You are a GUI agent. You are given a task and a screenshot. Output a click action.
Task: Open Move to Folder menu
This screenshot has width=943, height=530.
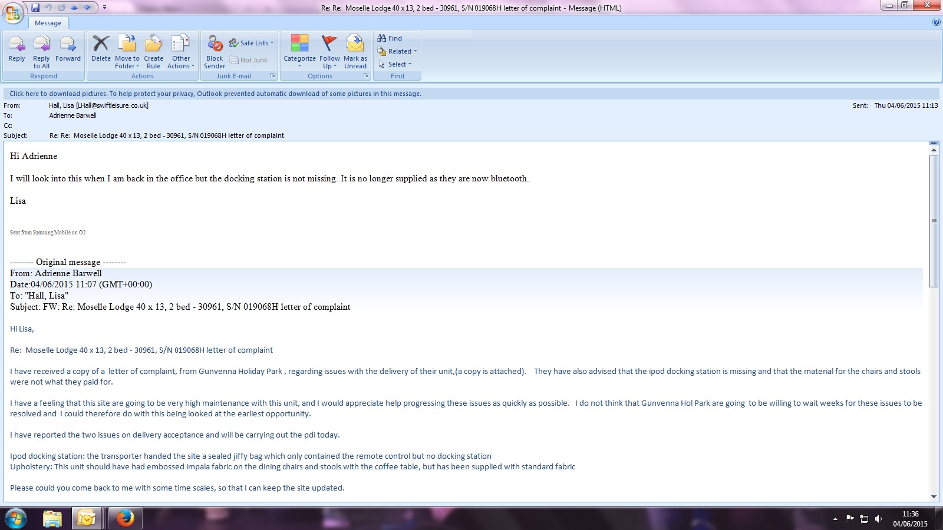(127, 51)
